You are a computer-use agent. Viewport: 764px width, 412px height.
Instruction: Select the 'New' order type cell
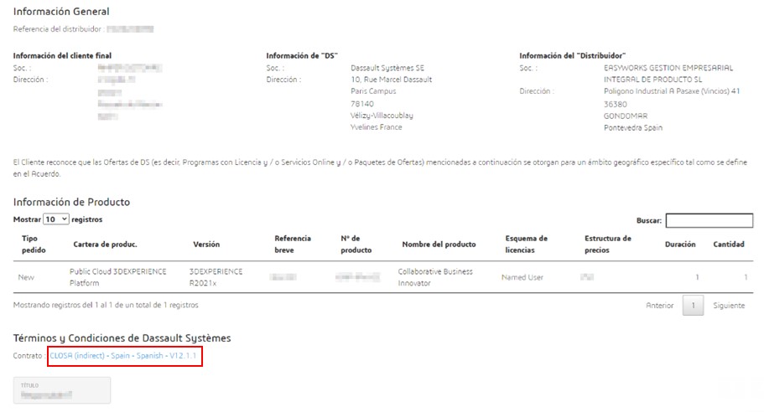[26, 277]
